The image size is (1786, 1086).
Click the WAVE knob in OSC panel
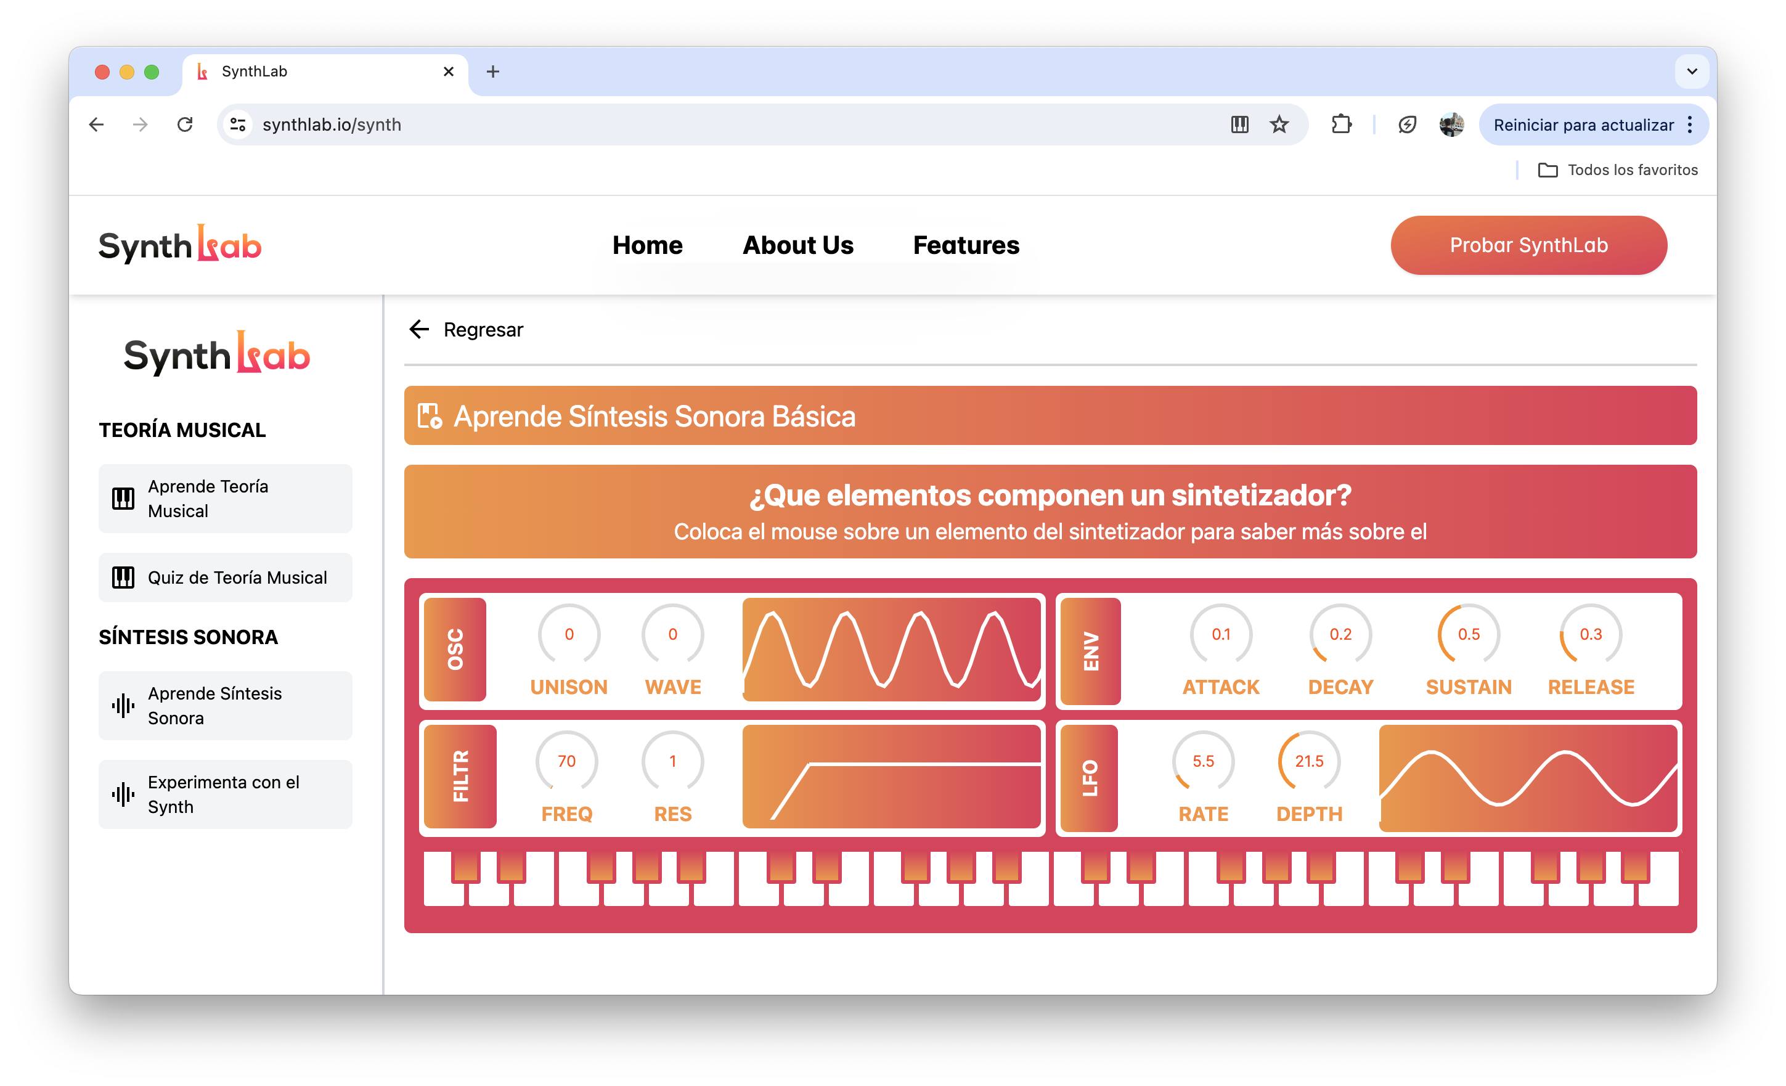672,634
